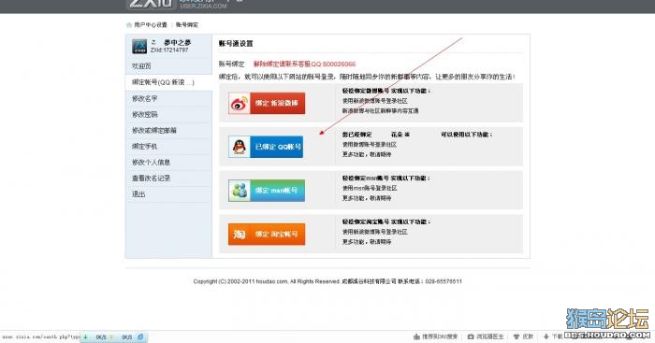Click the yellow upload speed arrow icon
Viewport: 655px width, 343px height.
(112, 336)
